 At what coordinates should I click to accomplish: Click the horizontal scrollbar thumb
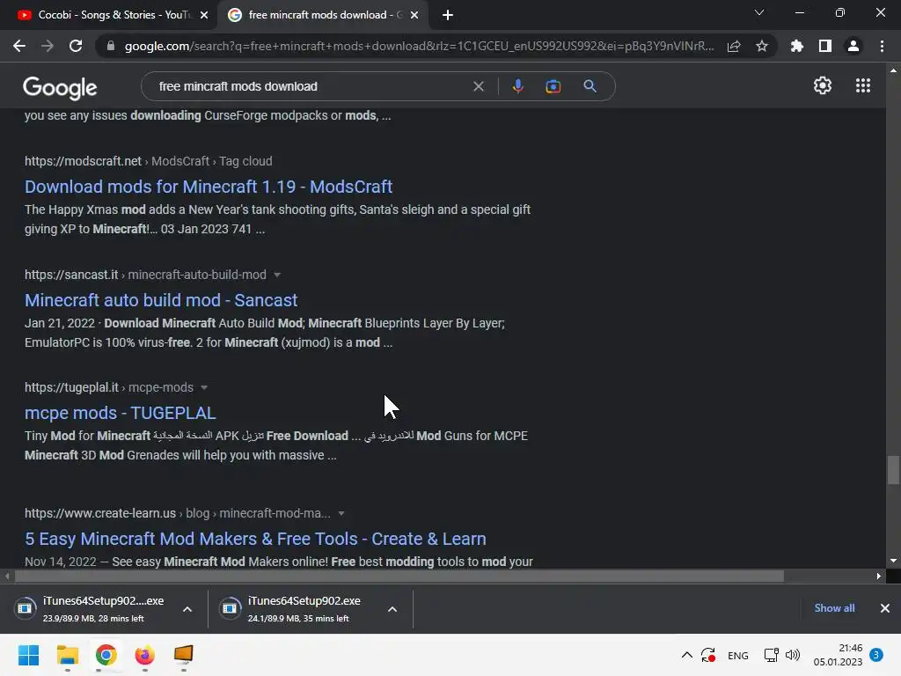click(399, 576)
